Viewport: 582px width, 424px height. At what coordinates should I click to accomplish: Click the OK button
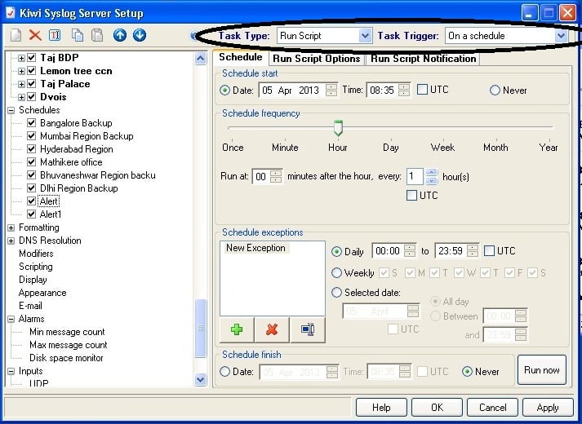click(437, 408)
